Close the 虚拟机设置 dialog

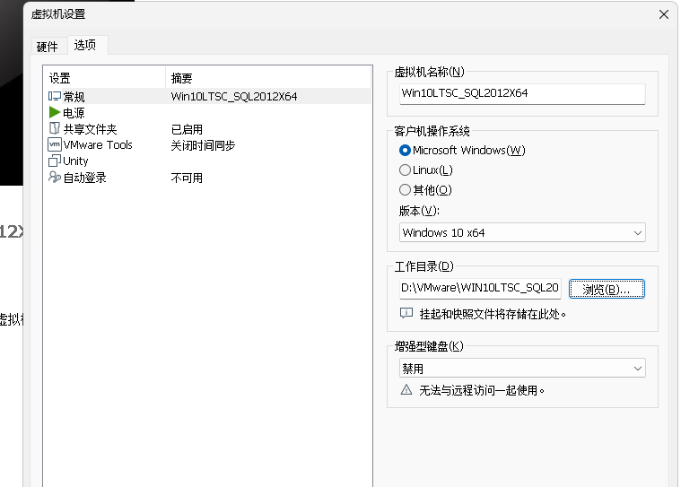(x=664, y=14)
